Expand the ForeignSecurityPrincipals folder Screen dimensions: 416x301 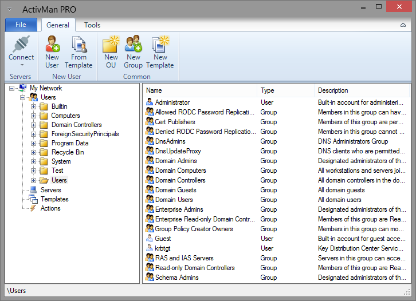[33, 134]
